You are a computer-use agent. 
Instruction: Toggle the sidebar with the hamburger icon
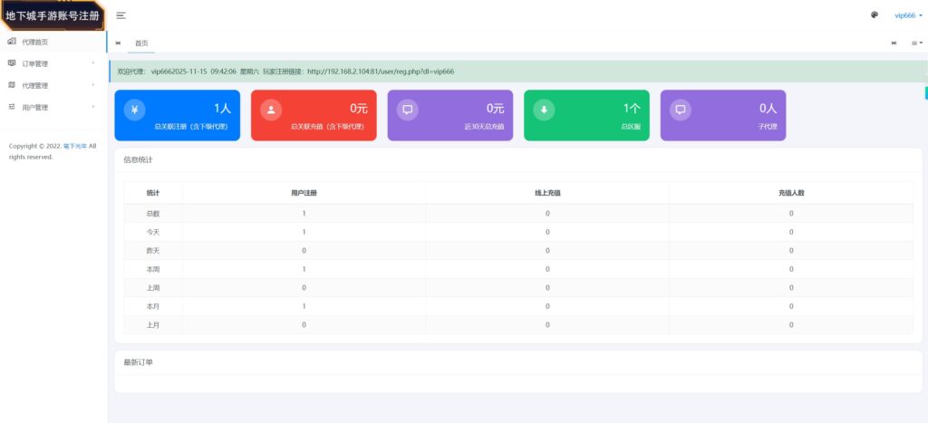pos(121,15)
